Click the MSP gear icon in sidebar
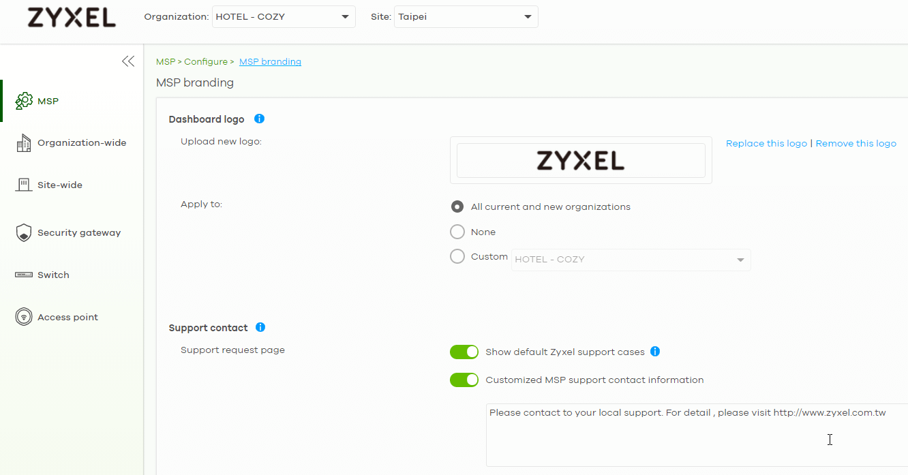908x475 pixels. (x=24, y=101)
